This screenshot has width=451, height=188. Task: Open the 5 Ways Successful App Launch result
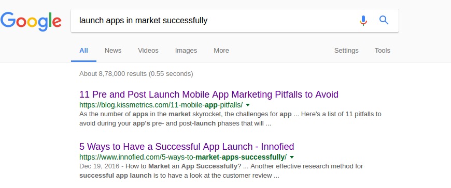coord(187,147)
